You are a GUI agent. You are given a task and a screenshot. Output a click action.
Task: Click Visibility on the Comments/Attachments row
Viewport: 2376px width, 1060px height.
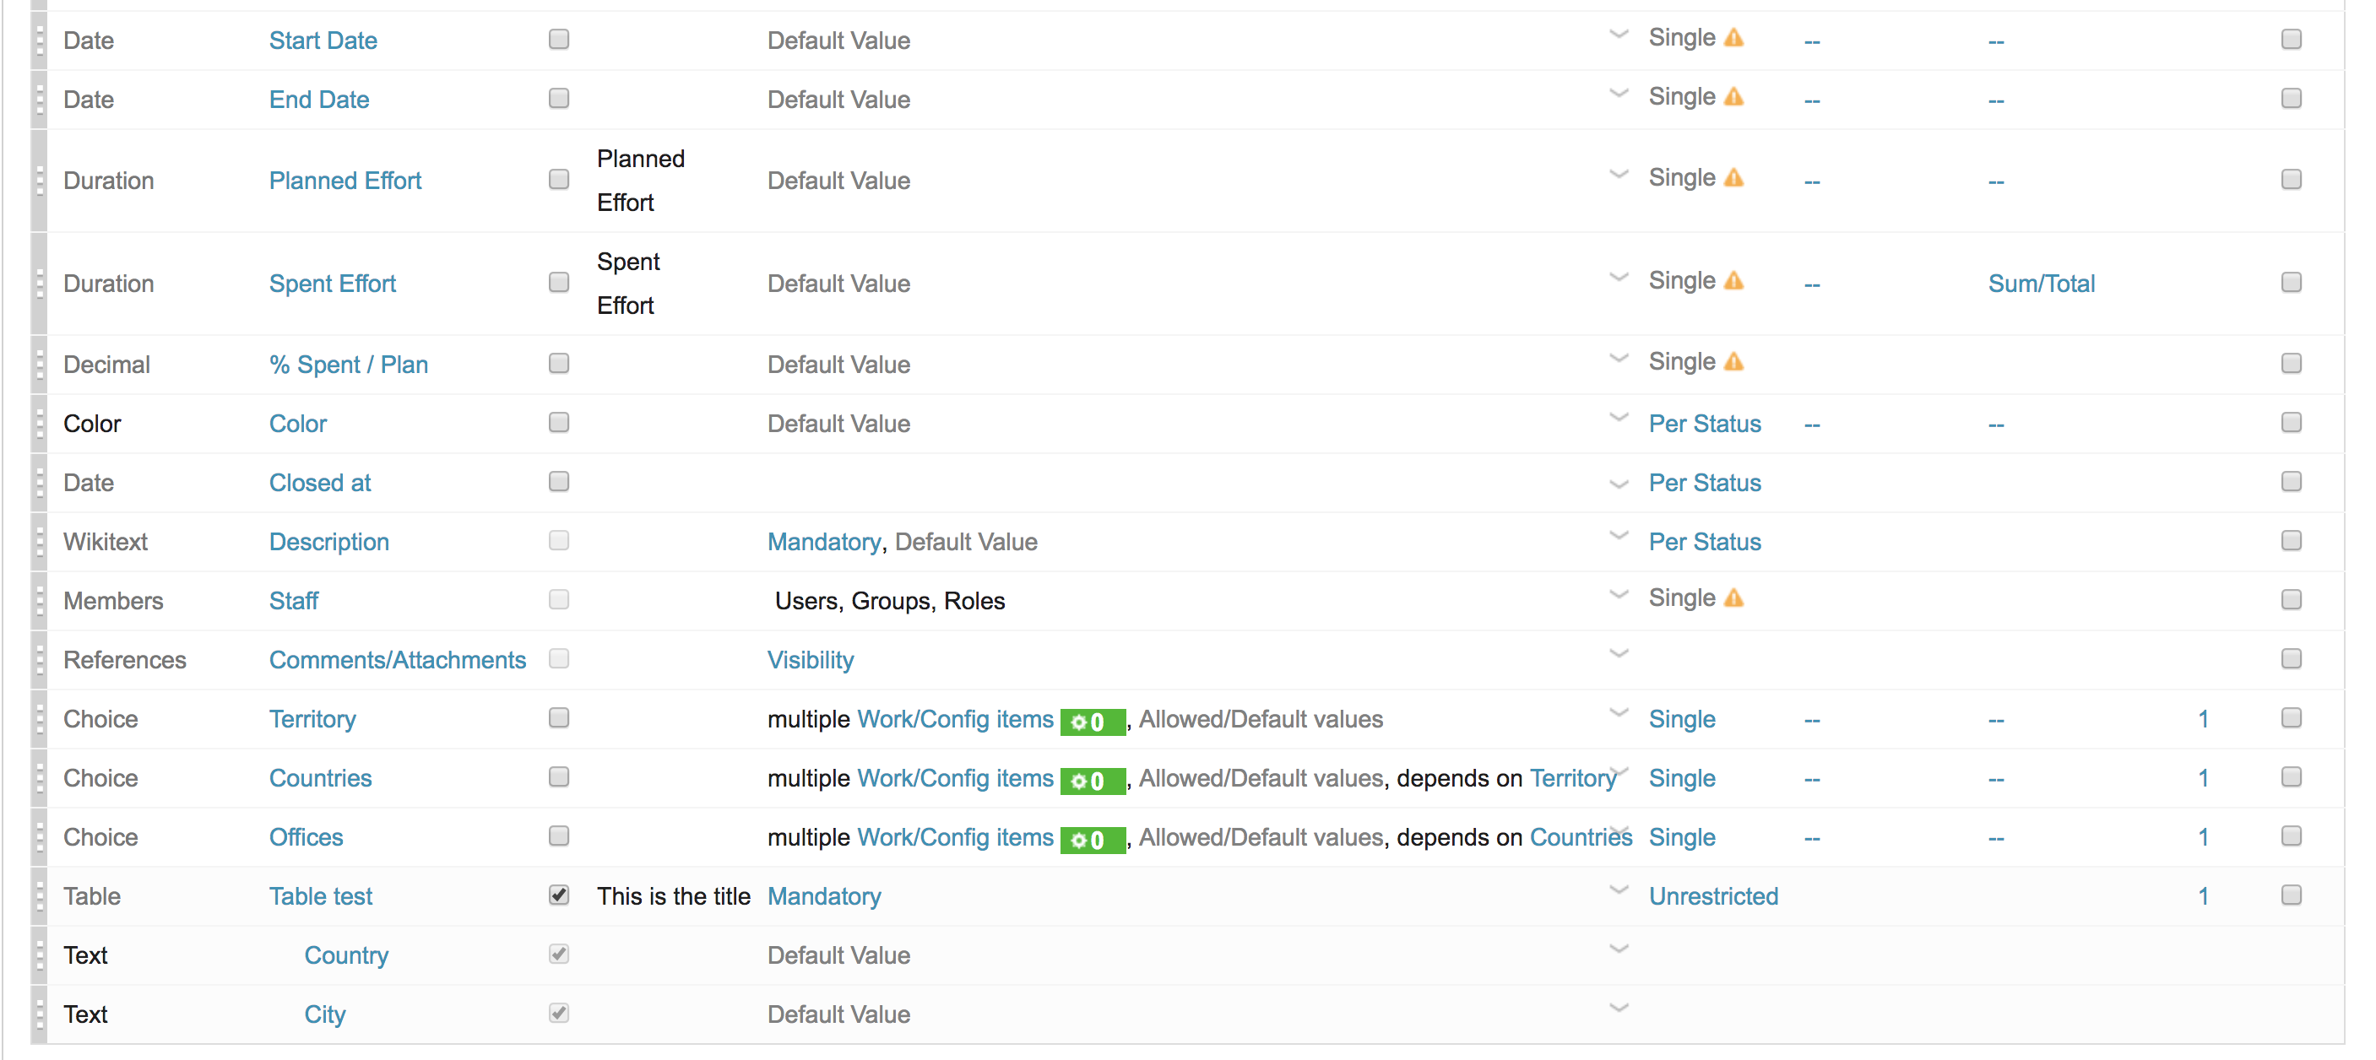[x=810, y=659]
